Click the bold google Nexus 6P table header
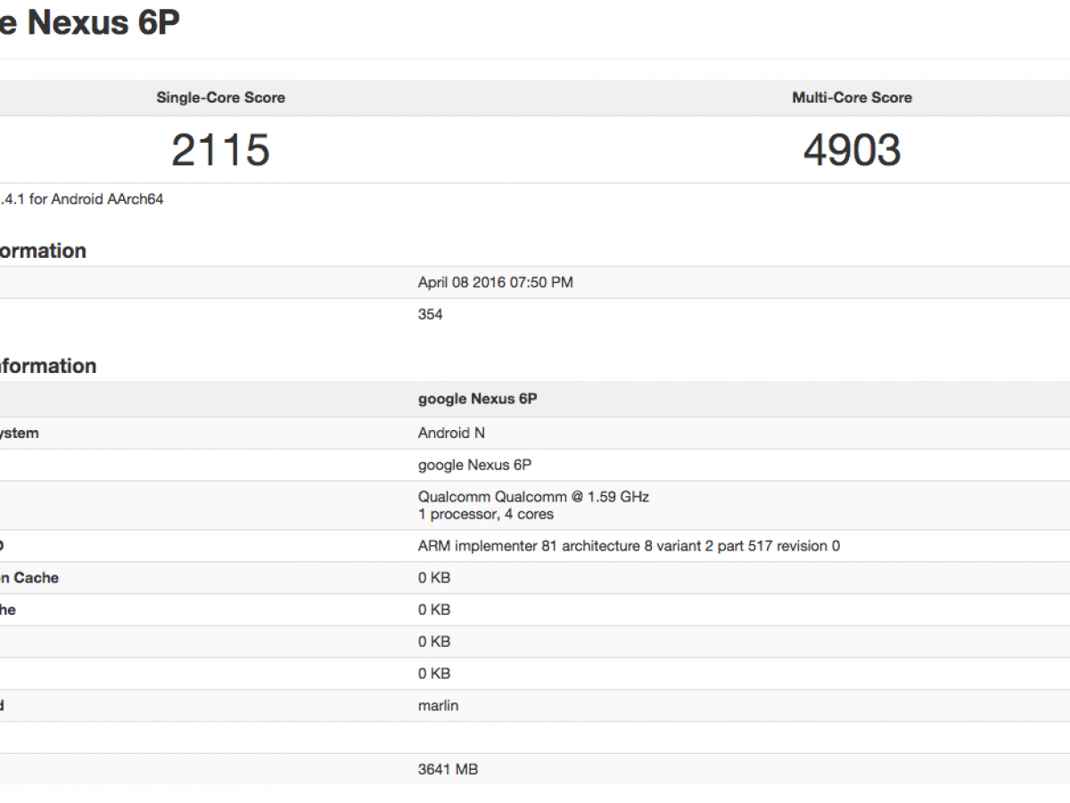Viewport: 1070px width, 803px height. click(477, 400)
